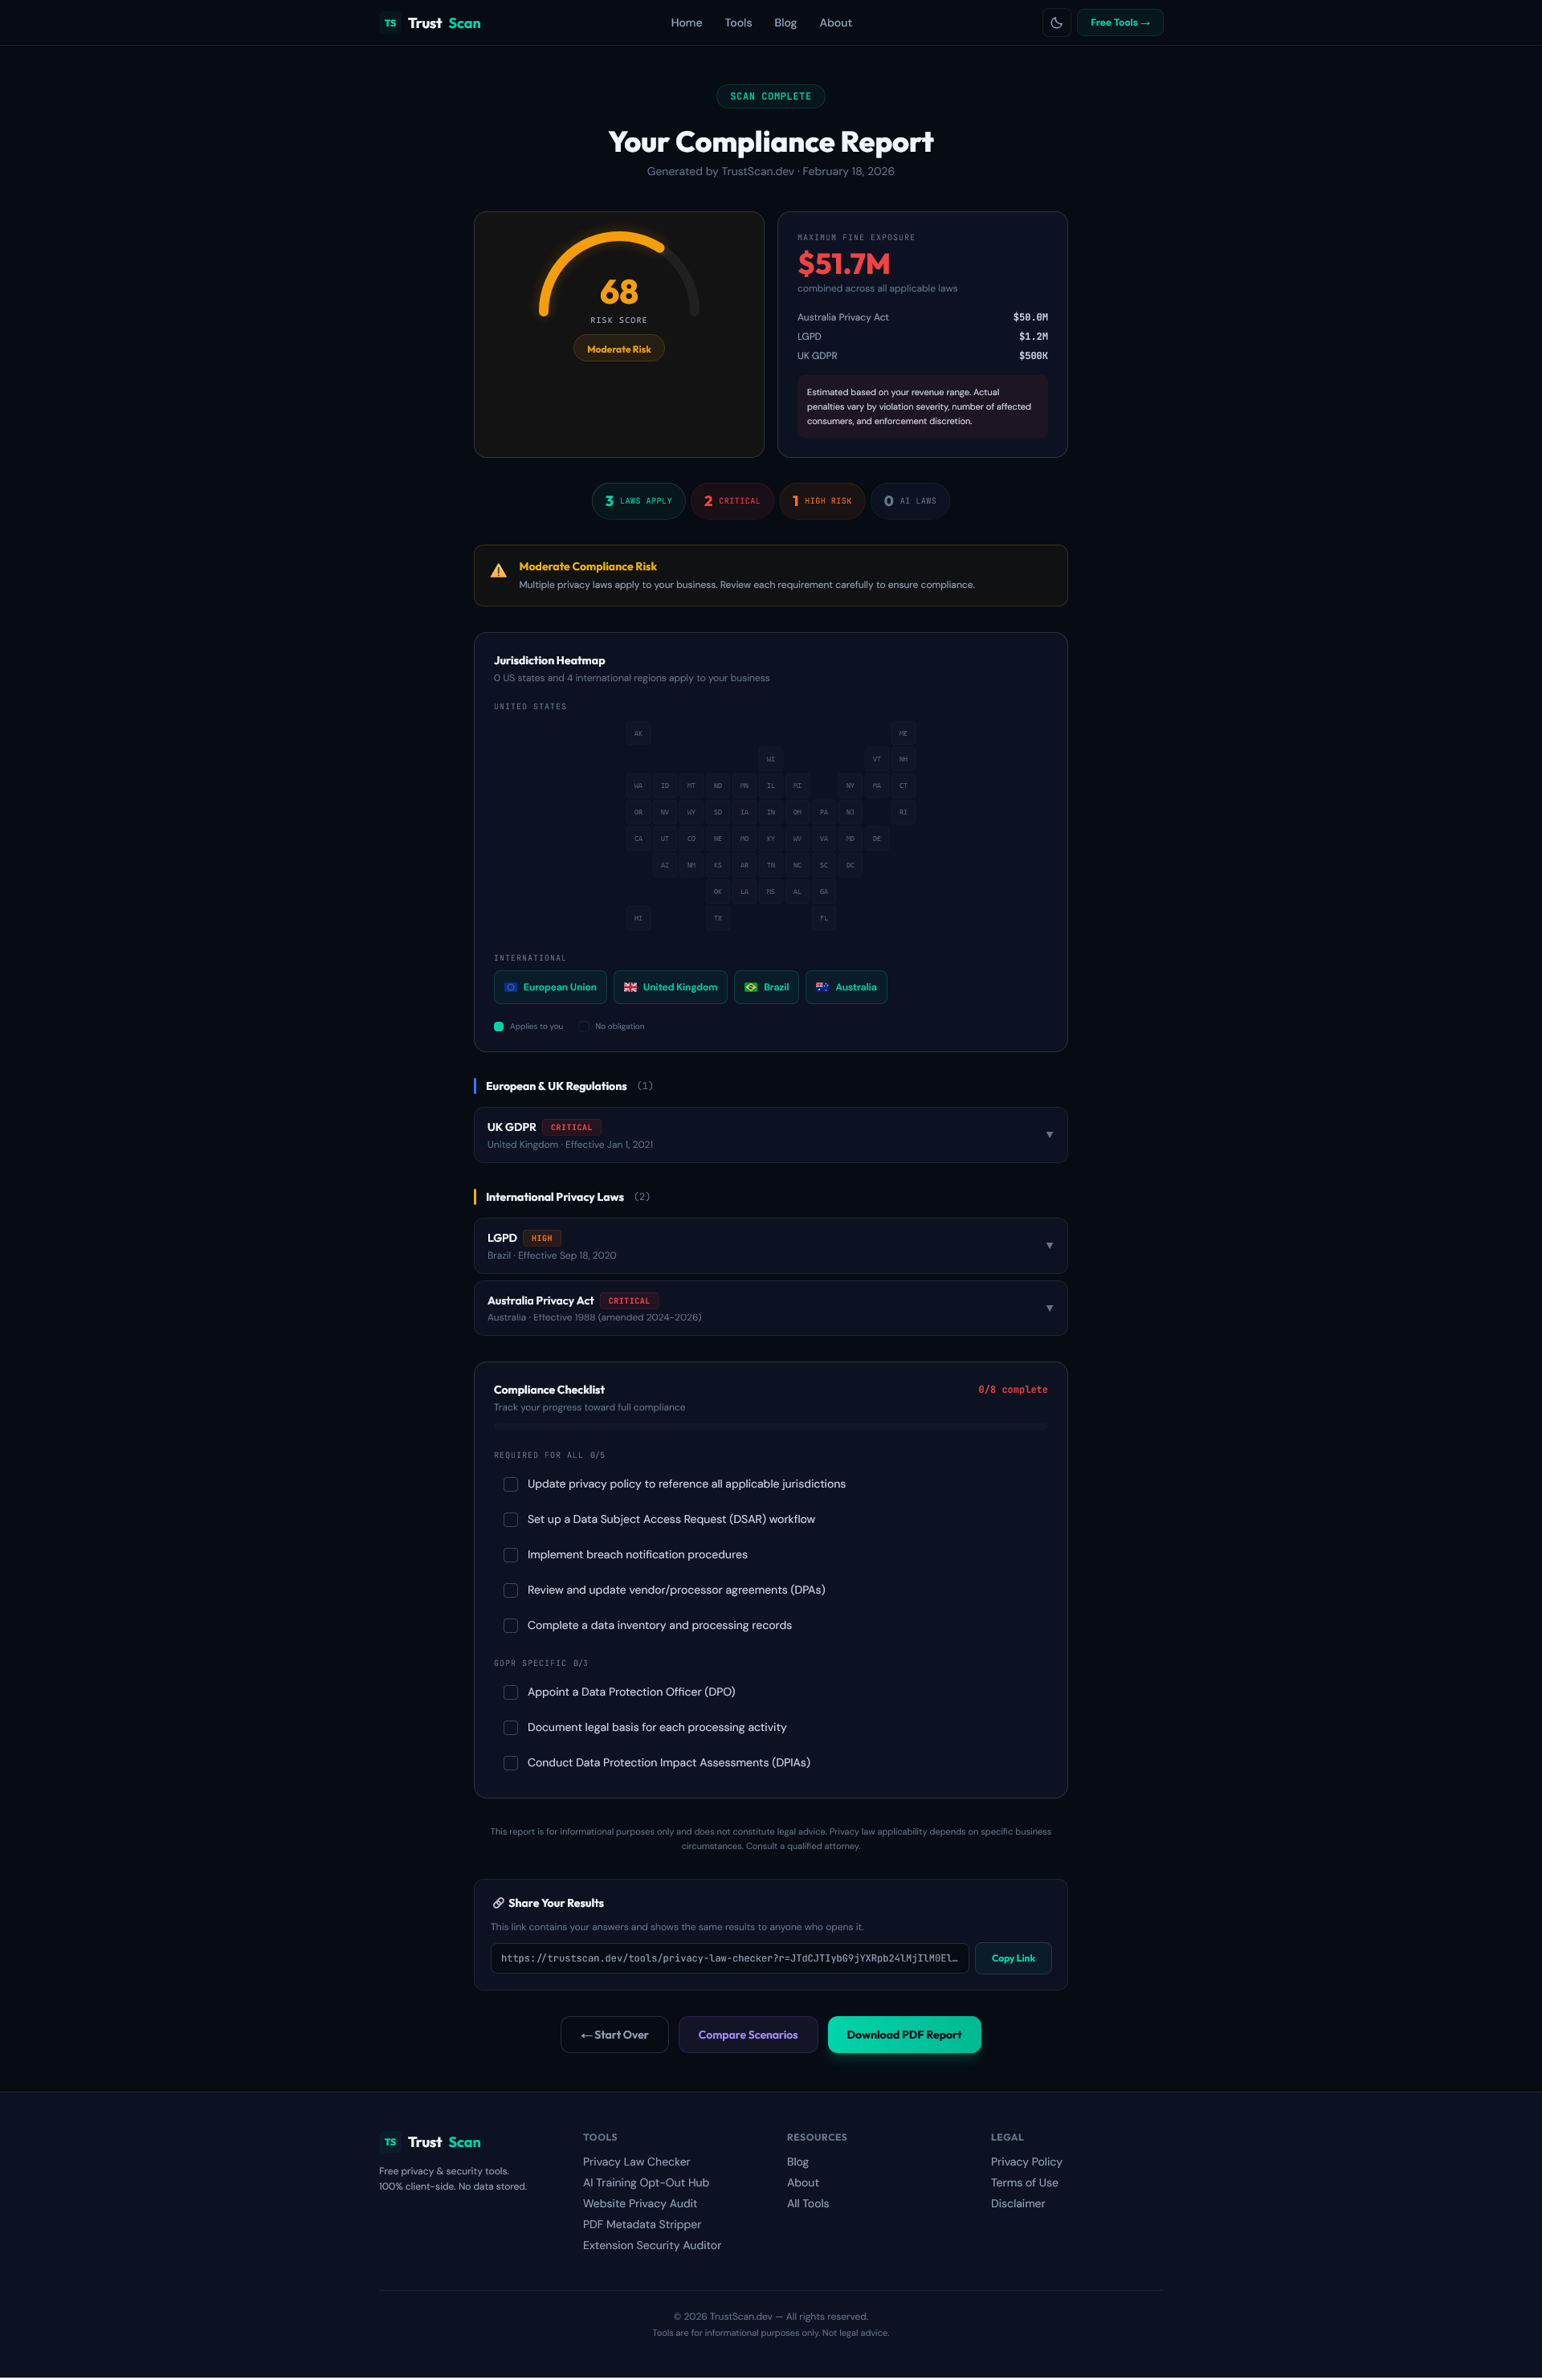Open the Blog menu item
Screen dimensions: 1542x2380
point(784,22)
